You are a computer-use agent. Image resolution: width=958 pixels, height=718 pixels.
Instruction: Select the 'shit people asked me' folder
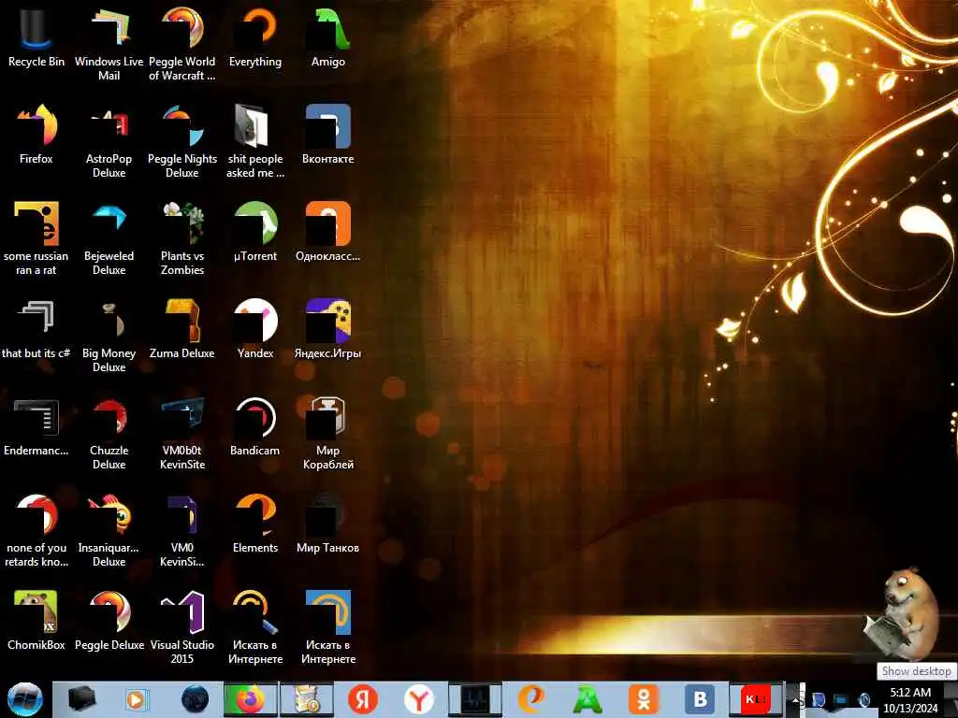[x=255, y=140]
